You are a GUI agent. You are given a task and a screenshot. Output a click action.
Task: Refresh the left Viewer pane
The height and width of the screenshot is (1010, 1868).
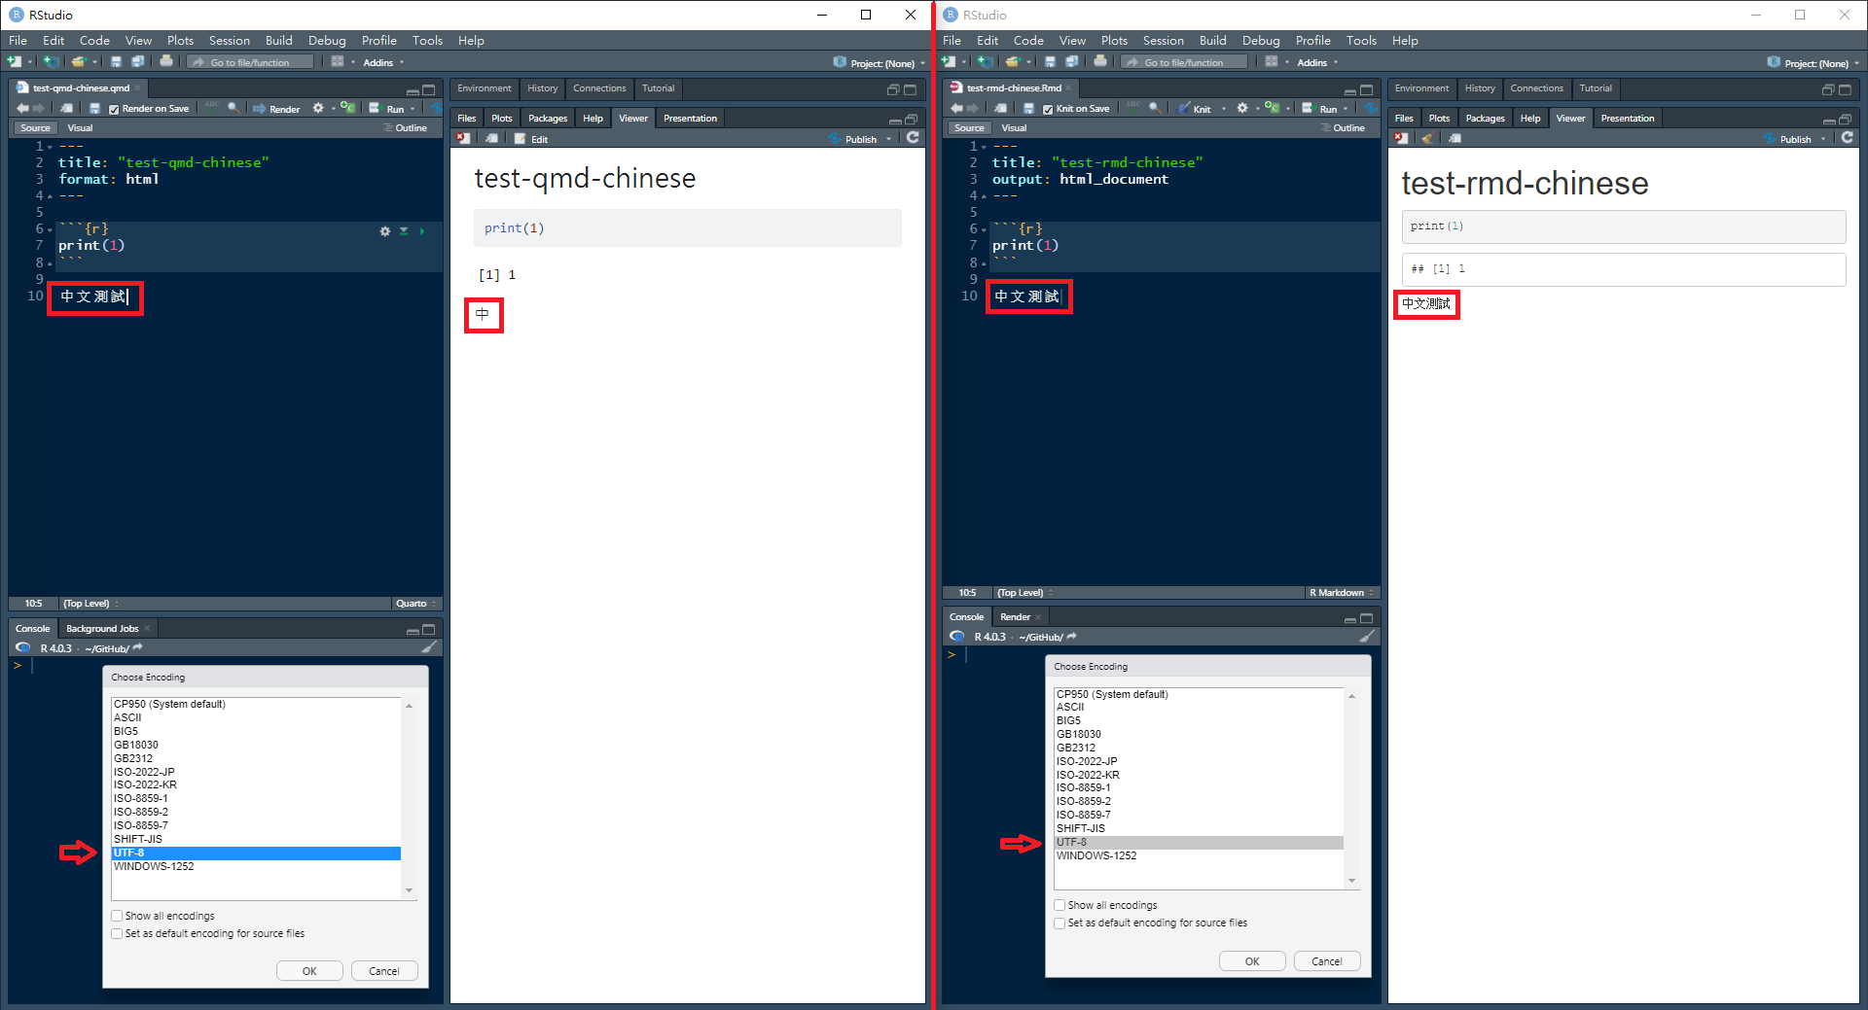coord(913,138)
